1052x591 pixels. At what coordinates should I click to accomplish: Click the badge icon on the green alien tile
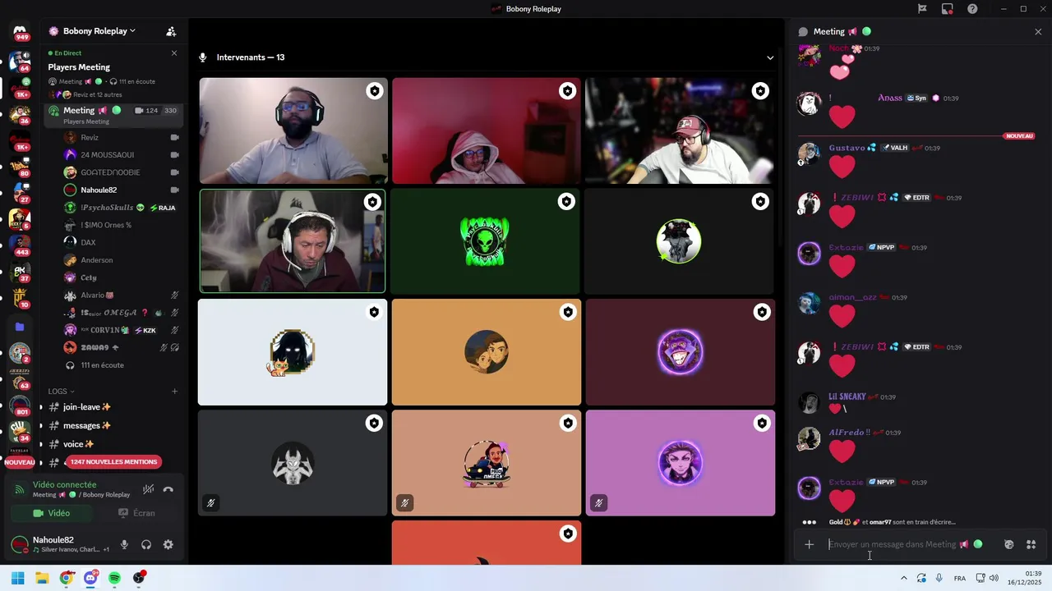pyautogui.click(x=566, y=201)
